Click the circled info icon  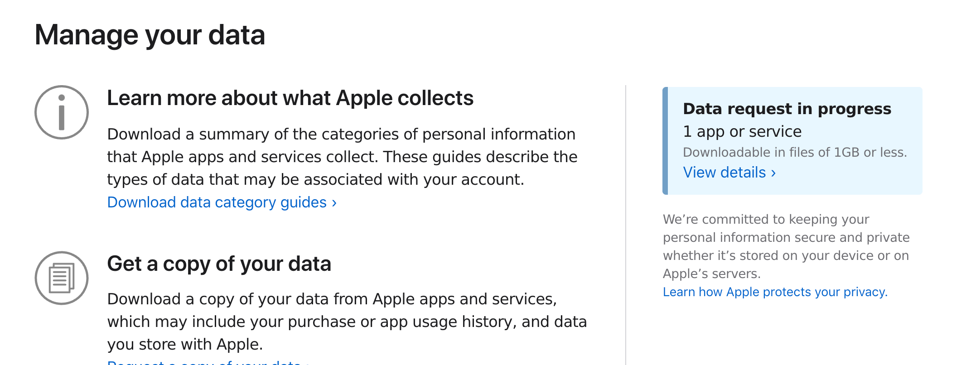[x=62, y=112]
